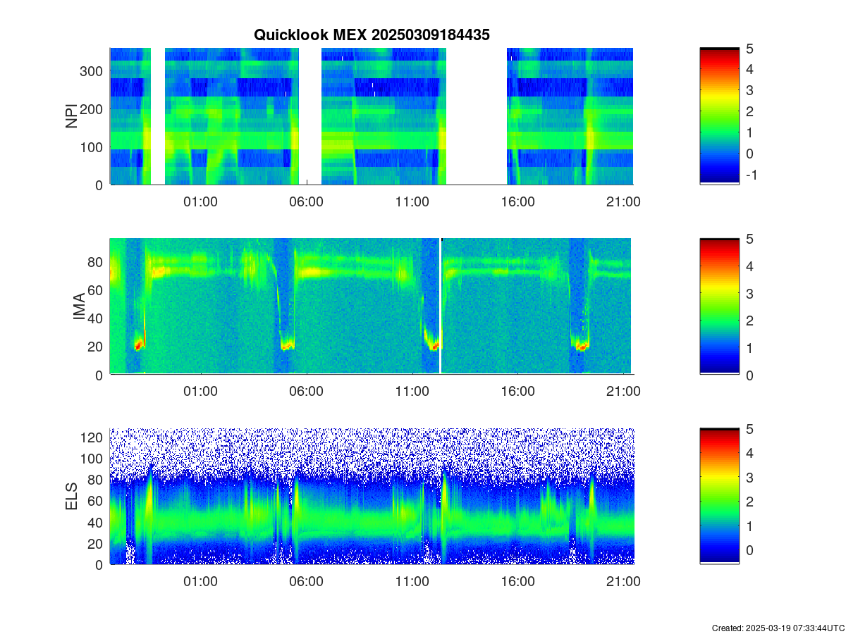Click the "0" value on IMA colorbar
Screen dimensions: 846x634
coord(749,375)
